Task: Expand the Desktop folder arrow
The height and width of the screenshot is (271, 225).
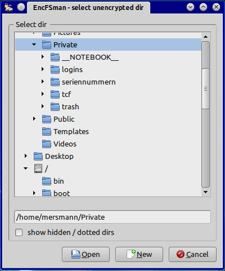Action: 26,156
